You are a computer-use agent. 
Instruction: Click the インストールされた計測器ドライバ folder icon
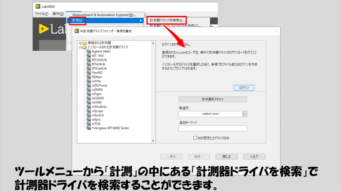pyautogui.click(x=84, y=47)
